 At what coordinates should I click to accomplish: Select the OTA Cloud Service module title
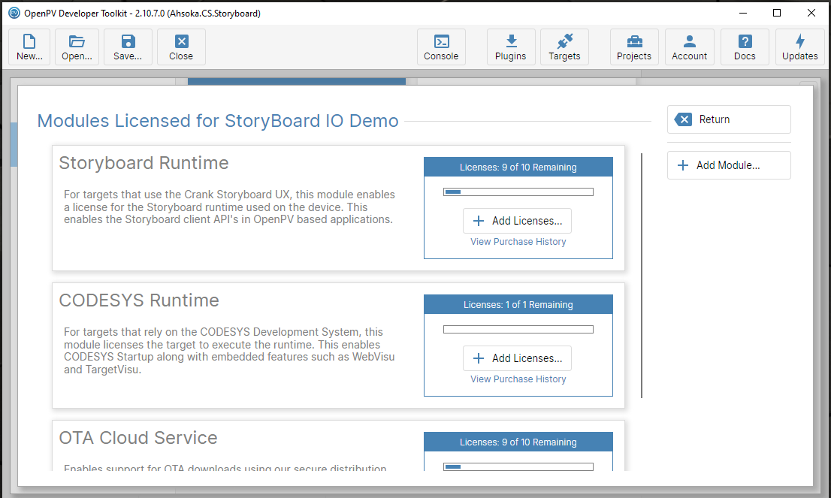point(137,438)
